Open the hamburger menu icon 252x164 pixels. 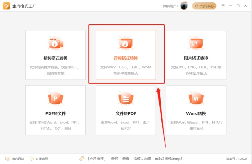click(x=223, y=6)
